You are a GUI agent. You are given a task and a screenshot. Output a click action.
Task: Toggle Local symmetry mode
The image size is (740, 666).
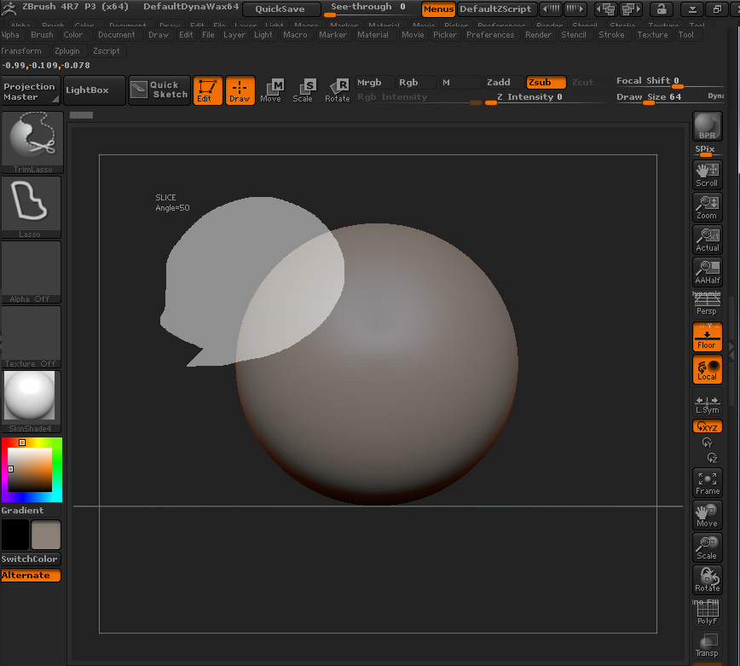point(707,369)
